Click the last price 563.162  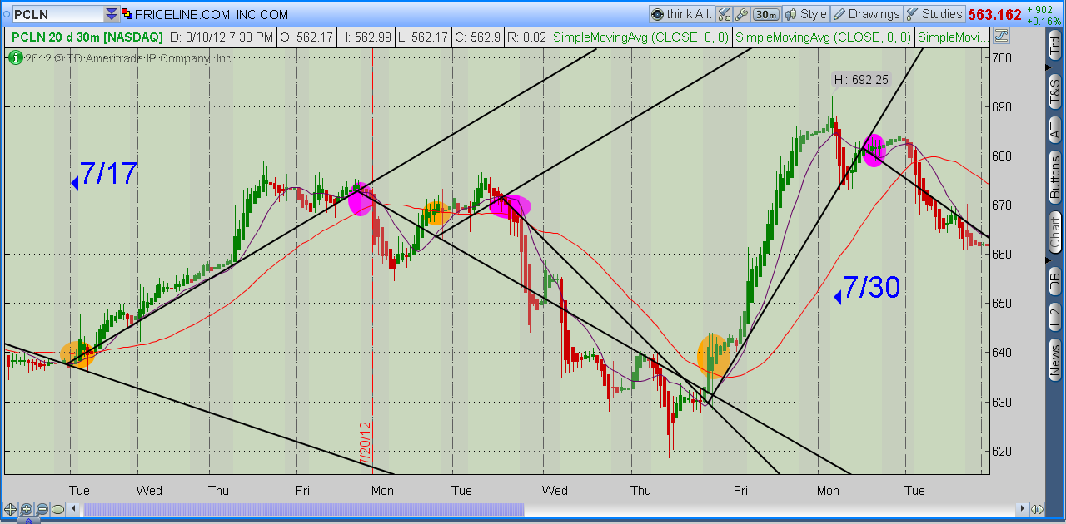(994, 14)
